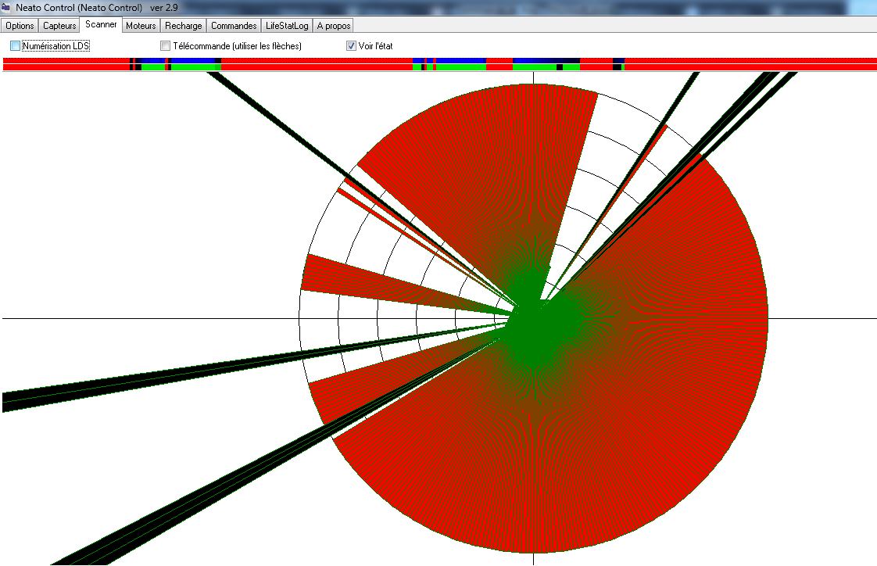This screenshot has width=877, height=566.
Task: Uncheck the Voir l'état checkbox
Action: click(351, 46)
